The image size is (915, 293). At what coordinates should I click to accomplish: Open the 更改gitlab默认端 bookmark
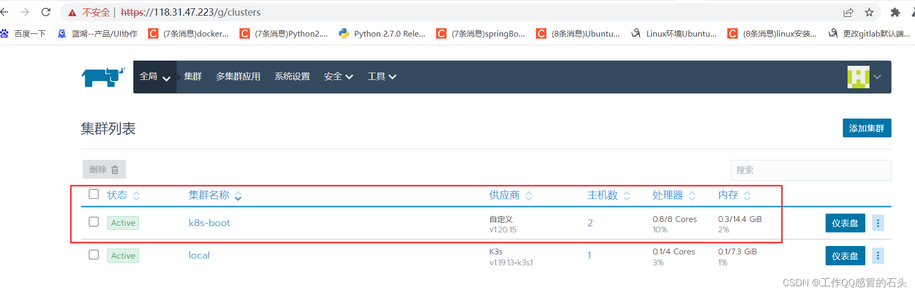tap(870, 33)
